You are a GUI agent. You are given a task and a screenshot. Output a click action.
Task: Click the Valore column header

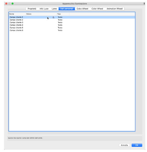point(41,14)
